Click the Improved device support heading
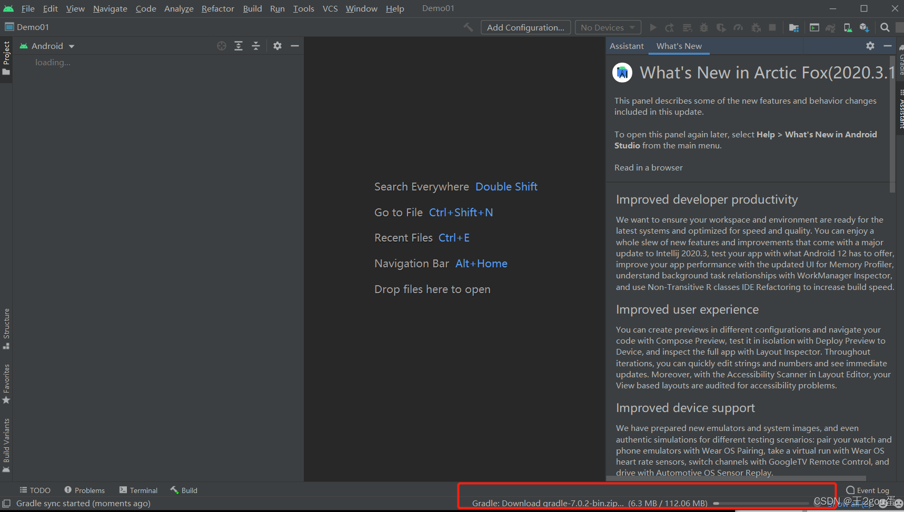The height and width of the screenshot is (512, 904). (686, 408)
